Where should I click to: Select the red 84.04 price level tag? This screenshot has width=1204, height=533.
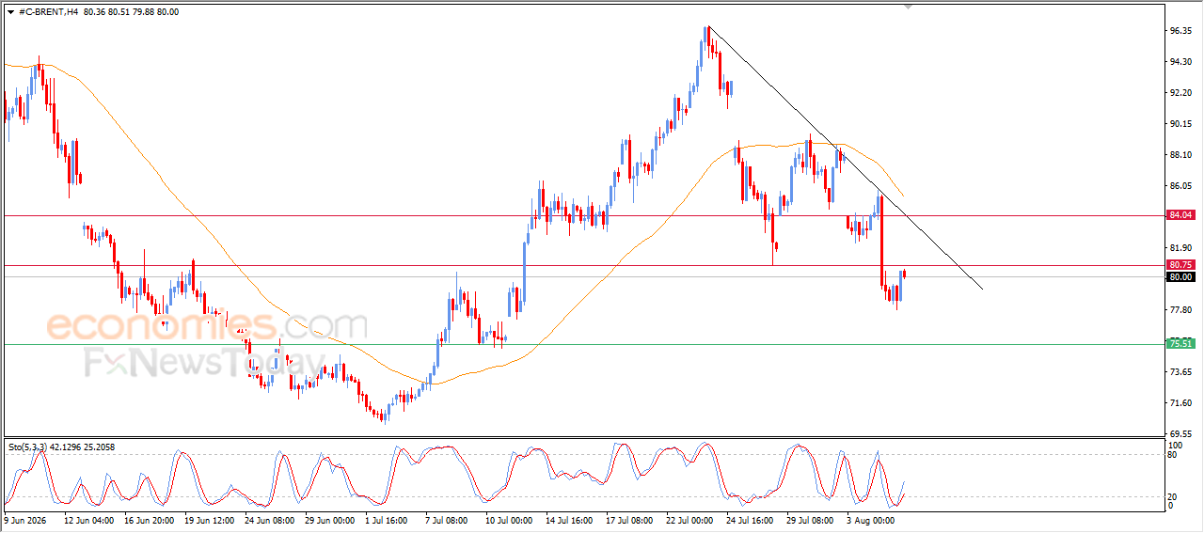coord(1180,215)
